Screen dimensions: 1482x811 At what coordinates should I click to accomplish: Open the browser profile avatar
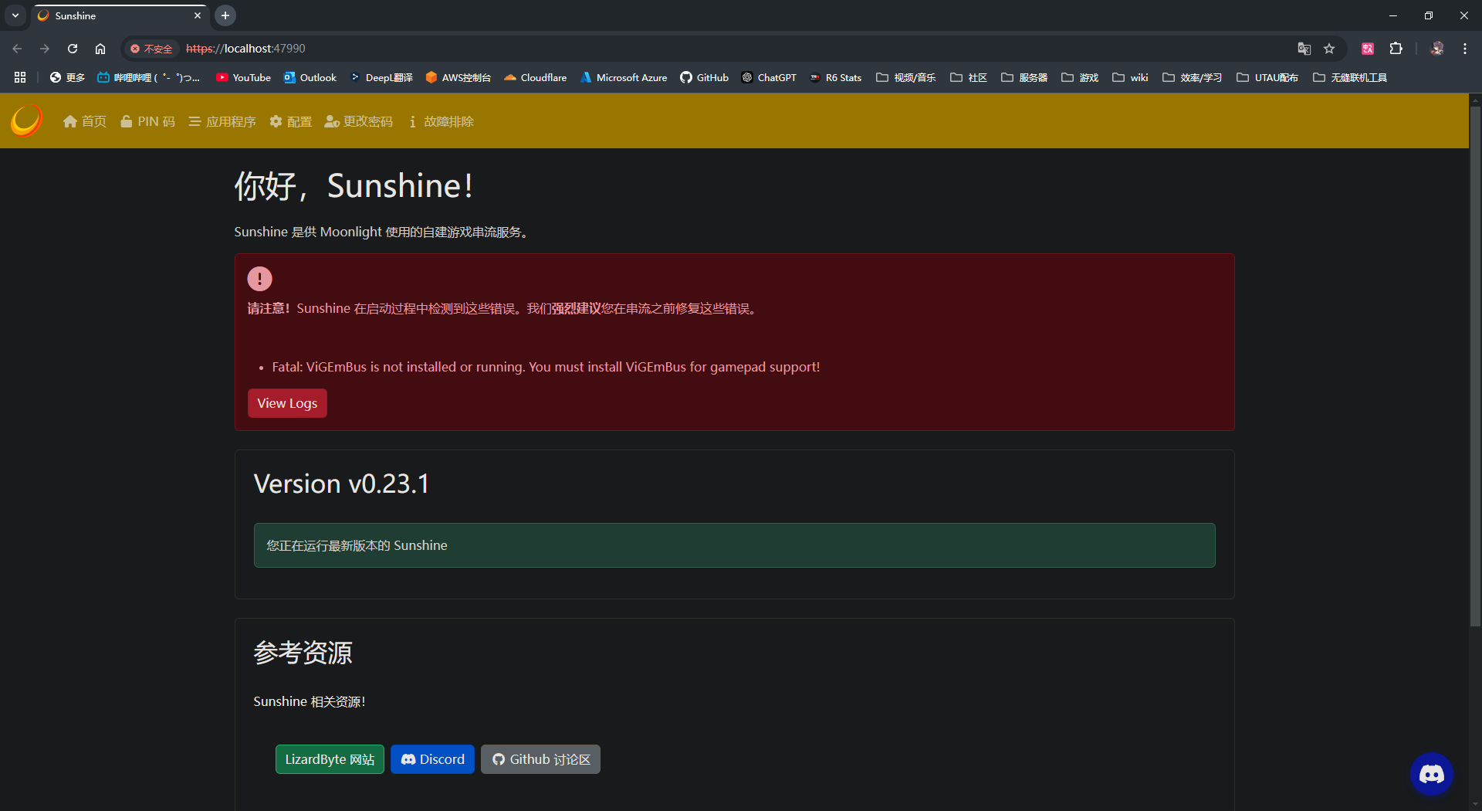(x=1436, y=49)
